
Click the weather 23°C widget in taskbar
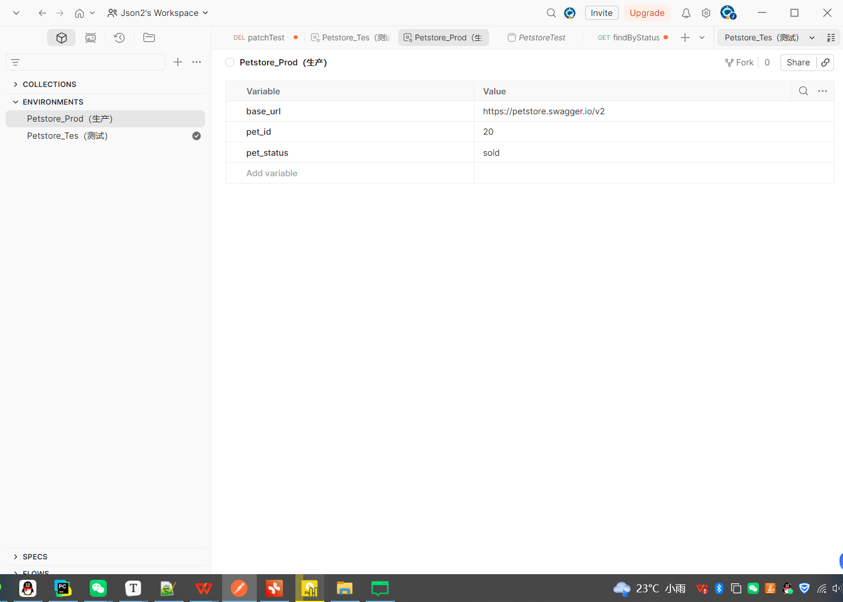point(650,588)
